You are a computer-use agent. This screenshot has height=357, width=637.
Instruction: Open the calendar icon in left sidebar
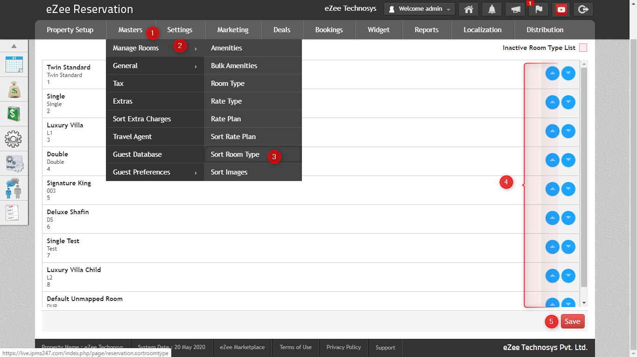[14, 64]
